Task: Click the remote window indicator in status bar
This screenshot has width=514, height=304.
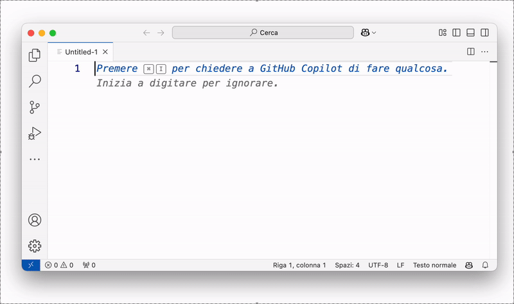Action: tap(31, 265)
